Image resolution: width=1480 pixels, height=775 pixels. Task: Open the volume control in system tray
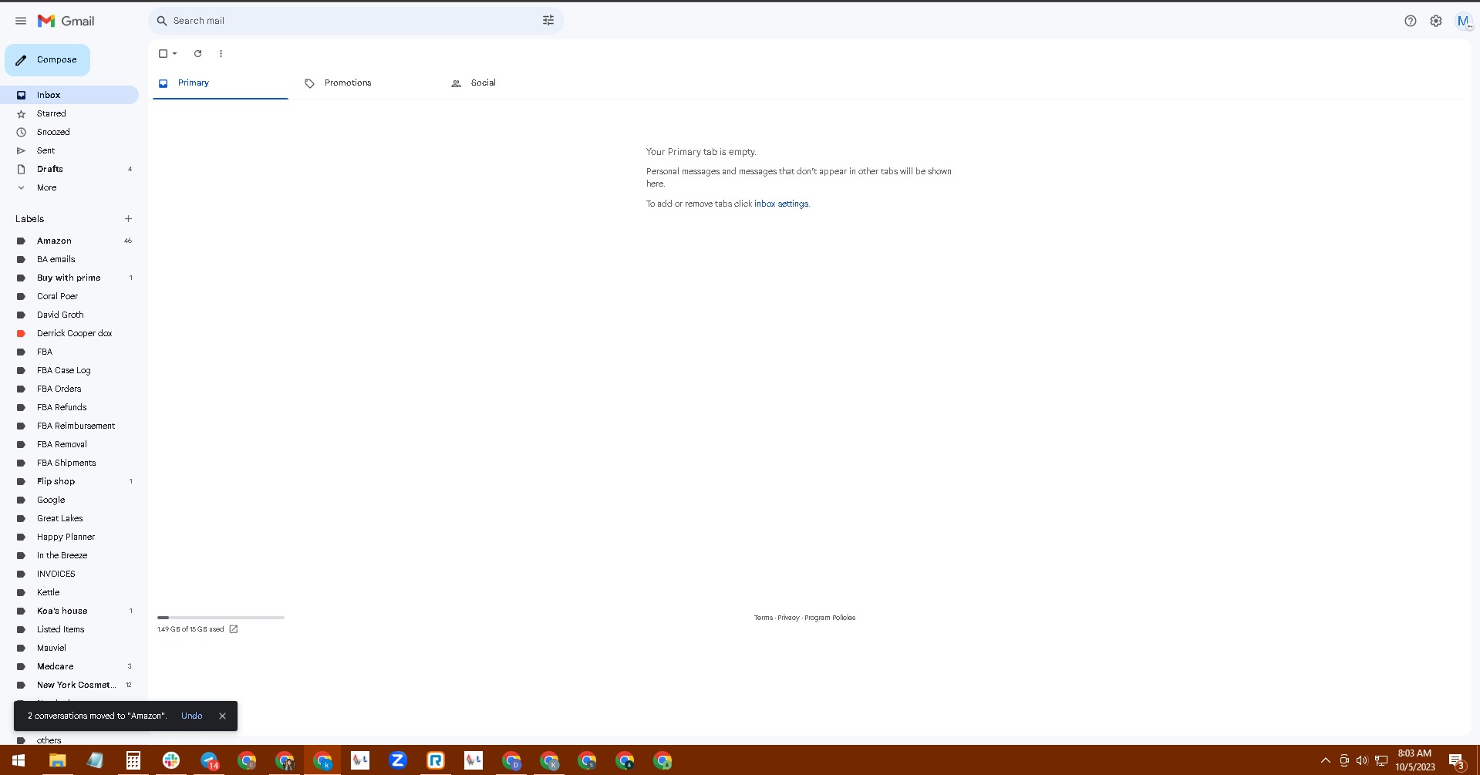(1362, 760)
